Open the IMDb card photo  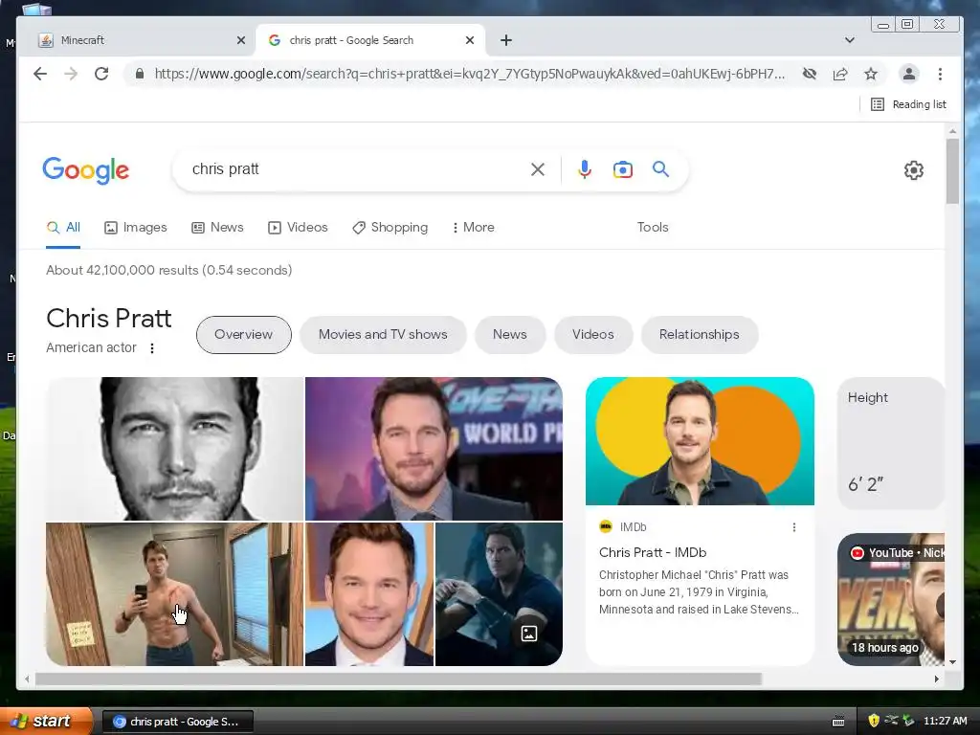point(700,440)
